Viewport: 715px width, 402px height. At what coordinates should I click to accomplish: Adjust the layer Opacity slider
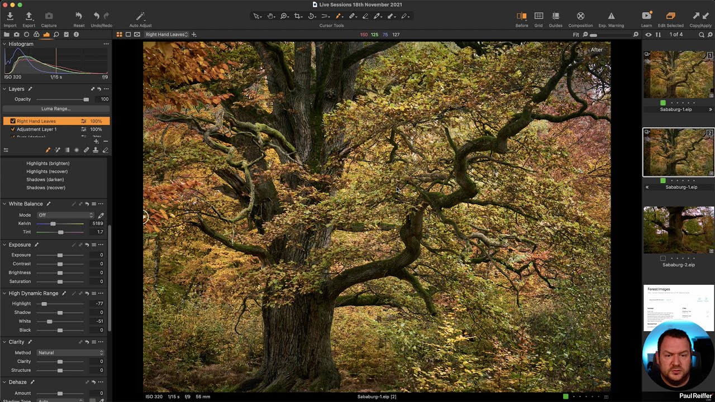click(61, 99)
